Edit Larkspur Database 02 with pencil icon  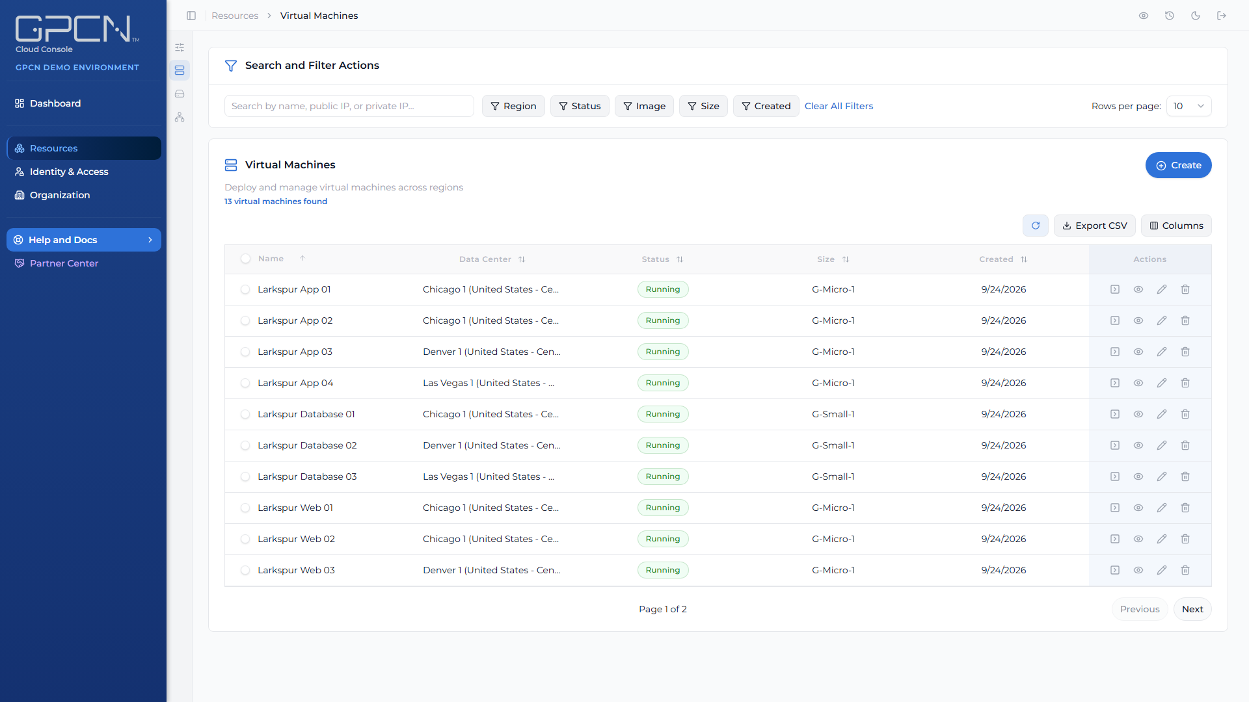(x=1162, y=445)
